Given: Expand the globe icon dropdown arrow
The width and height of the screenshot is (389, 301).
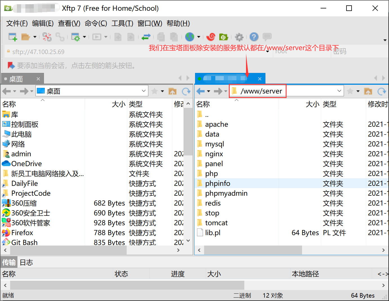Looking at the screenshot, I should (199, 37).
